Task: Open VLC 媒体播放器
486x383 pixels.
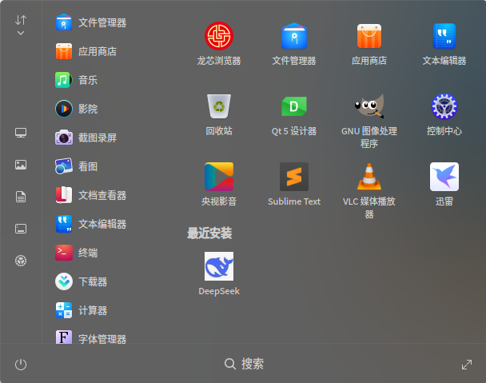Action: point(368,191)
